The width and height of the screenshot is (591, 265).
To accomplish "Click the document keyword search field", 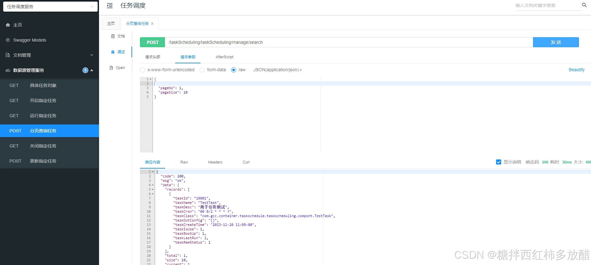I will (548, 5).
